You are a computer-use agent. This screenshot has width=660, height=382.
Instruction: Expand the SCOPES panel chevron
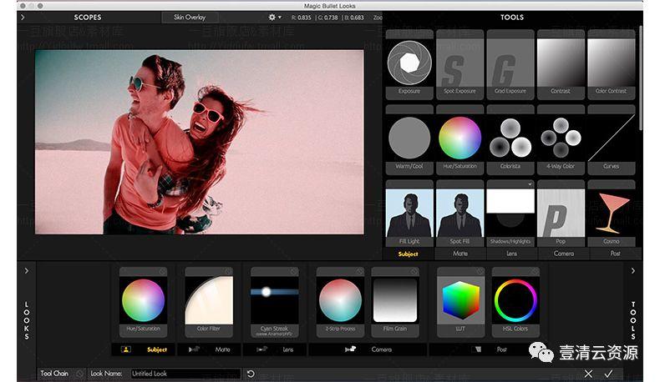(23, 18)
